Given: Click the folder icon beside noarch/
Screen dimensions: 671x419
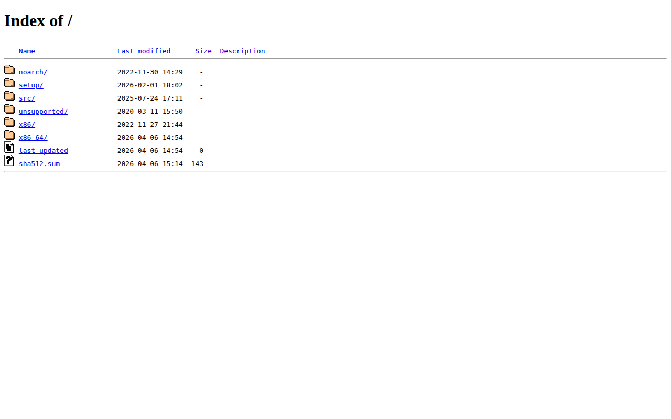Looking at the screenshot, I should pyautogui.click(x=9, y=70).
